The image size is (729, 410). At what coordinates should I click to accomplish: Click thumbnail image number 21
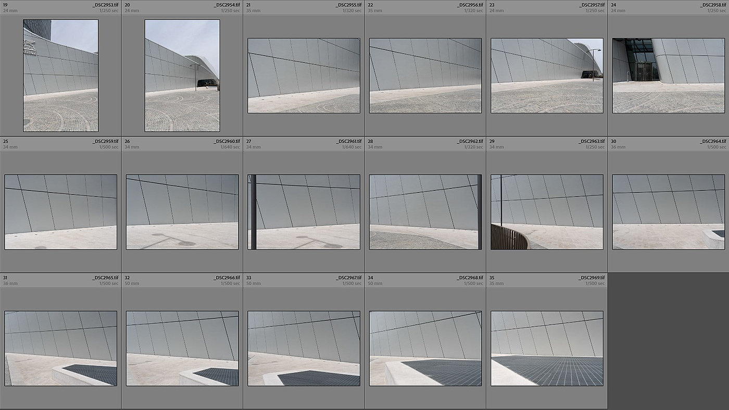[304, 75]
